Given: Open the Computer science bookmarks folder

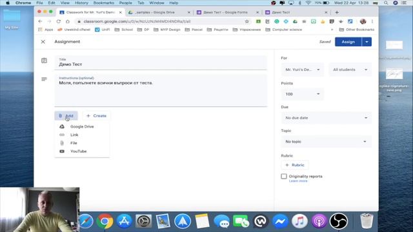Looking at the screenshot, I should click(284, 30).
